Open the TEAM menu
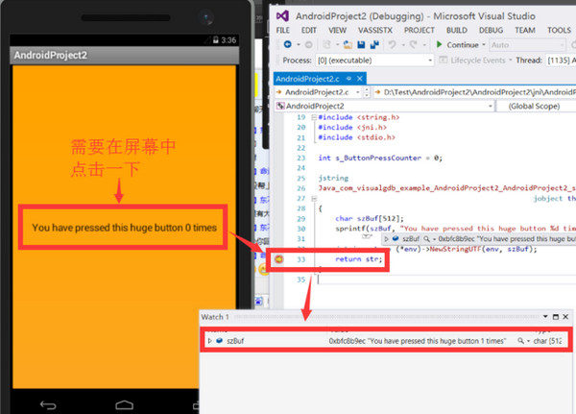576x414 pixels. (525, 30)
